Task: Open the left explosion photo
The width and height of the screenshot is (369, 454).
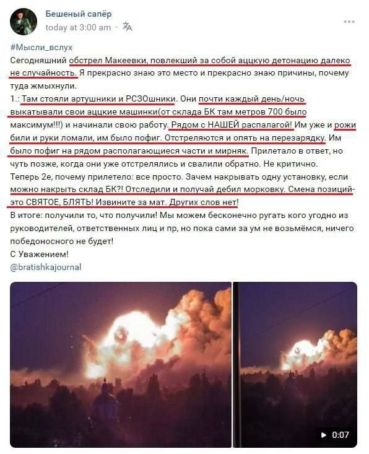Action: (x=121, y=365)
